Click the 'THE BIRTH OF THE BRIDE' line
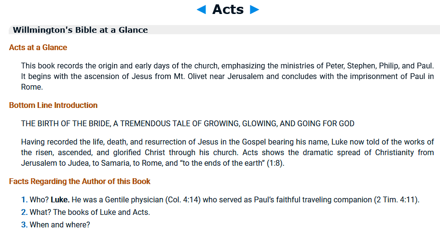Image resolution: width=440 pixels, height=238 pixels. tap(188, 124)
